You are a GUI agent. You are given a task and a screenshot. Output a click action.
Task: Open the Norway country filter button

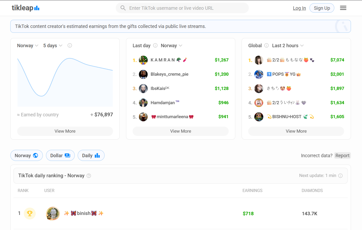click(26, 155)
